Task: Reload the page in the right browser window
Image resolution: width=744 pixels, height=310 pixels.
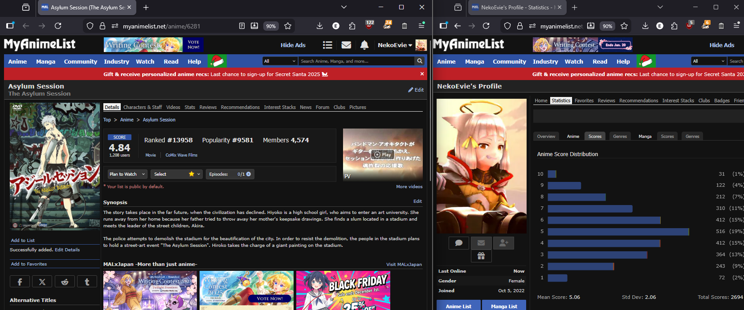Action: point(486,26)
